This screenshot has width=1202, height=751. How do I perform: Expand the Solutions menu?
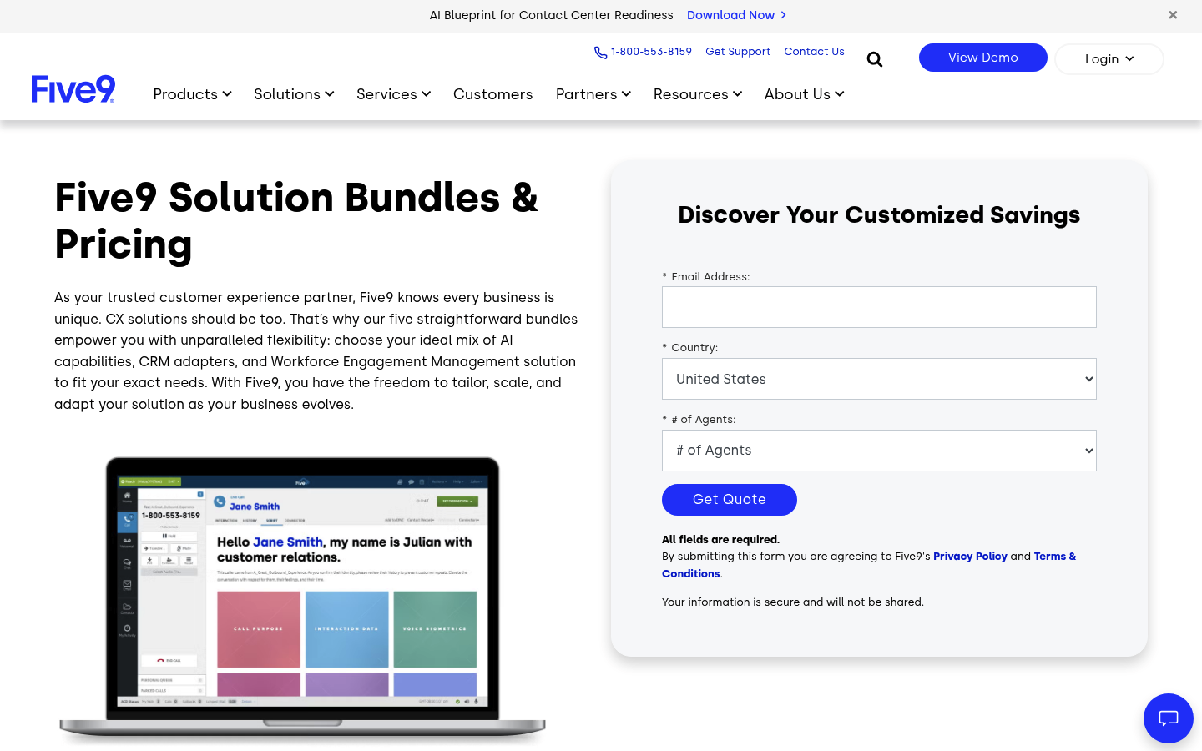[294, 94]
